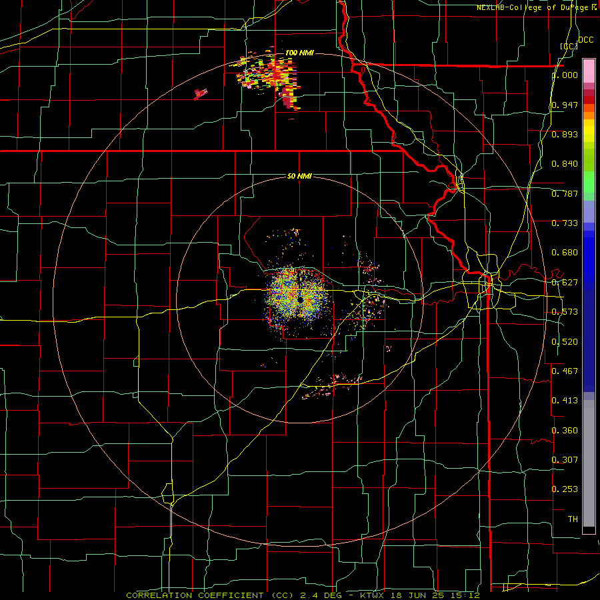Select the 0.947 value on color scale
Viewport: 600px width, 600px height.
(x=565, y=105)
